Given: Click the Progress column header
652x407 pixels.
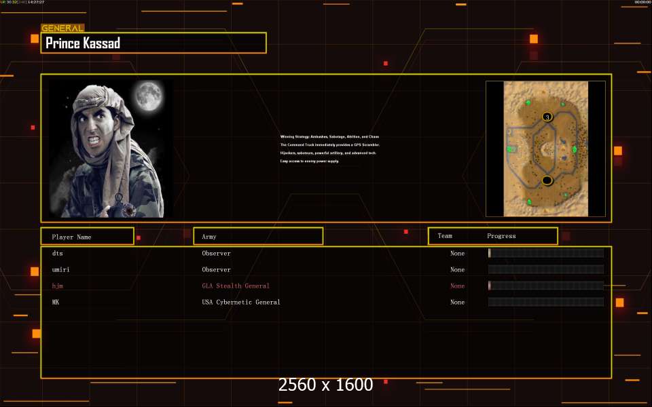Looking at the screenshot, I should tap(501, 236).
